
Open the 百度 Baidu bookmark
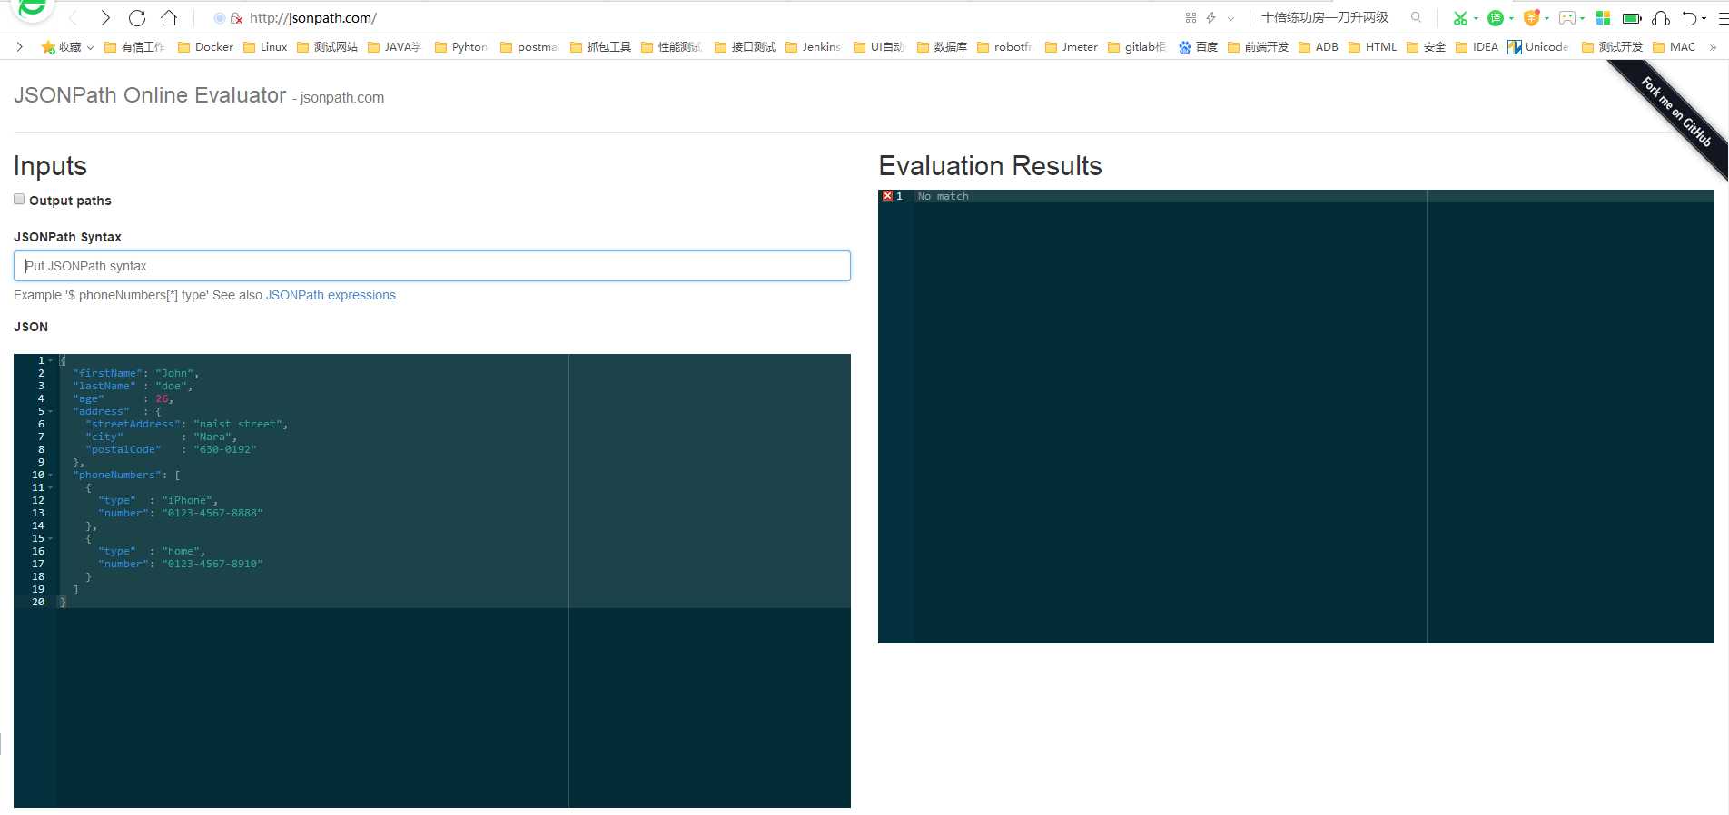coord(1198,47)
